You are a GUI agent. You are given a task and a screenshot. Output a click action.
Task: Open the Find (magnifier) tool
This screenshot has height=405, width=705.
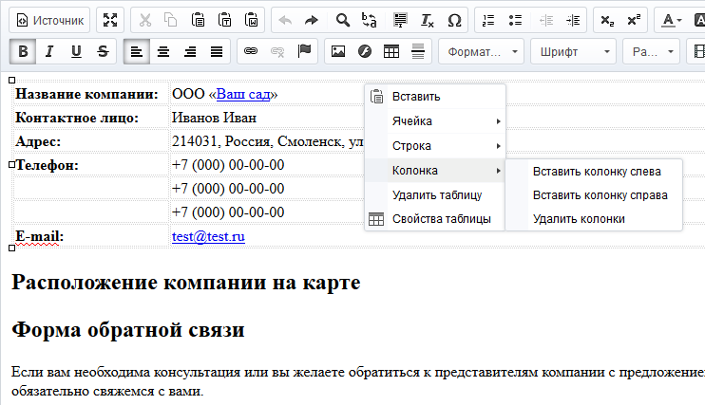[x=343, y=20]
